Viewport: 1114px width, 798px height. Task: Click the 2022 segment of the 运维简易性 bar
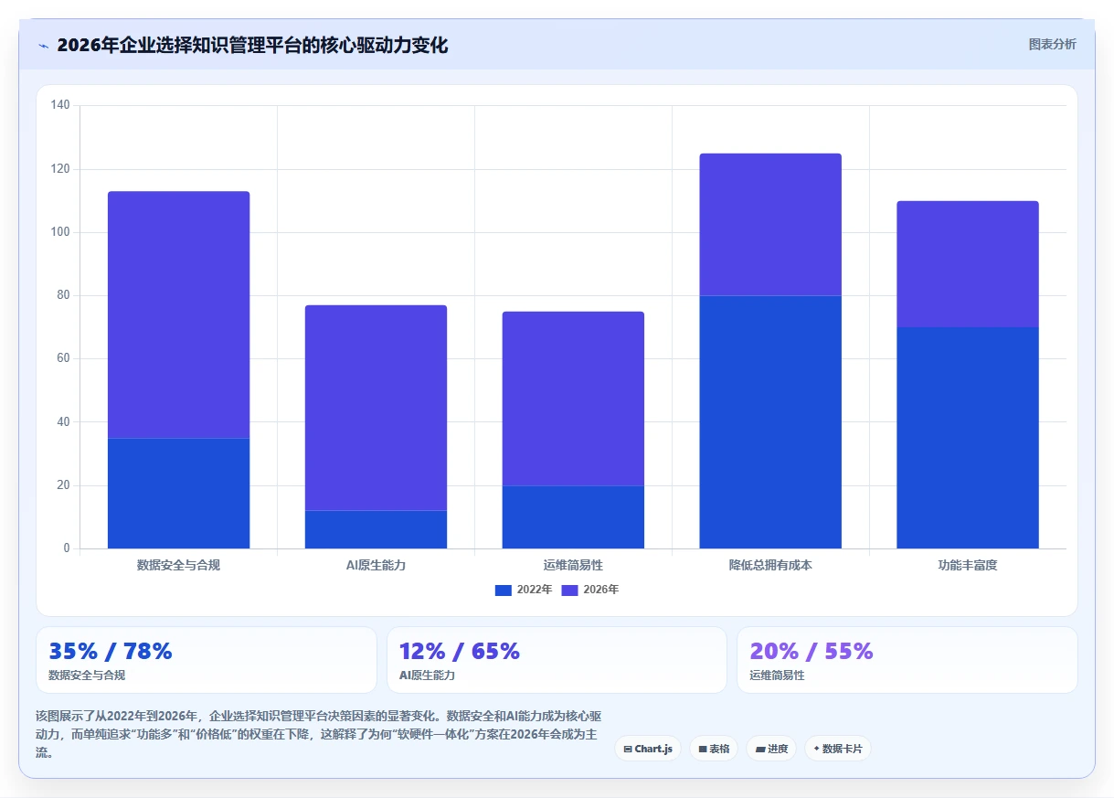point(573,517)
